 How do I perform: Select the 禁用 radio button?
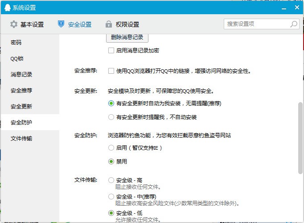111,161
